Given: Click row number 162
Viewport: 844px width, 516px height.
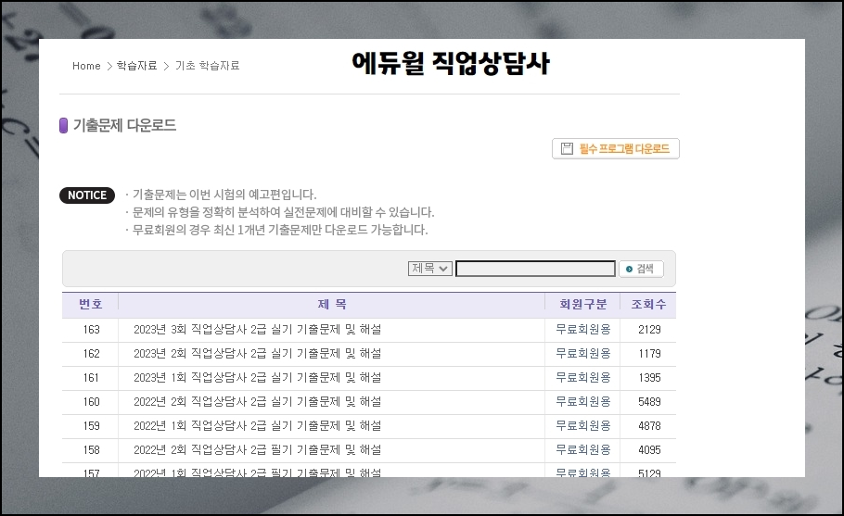Looking at the screenshot, I should tap(92, 354).
